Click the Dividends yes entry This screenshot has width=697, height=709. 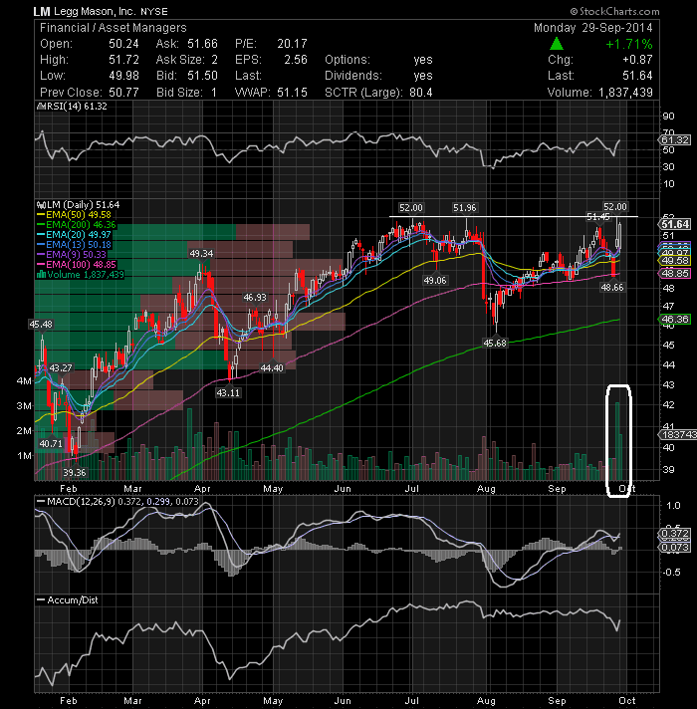pos(378,76)
